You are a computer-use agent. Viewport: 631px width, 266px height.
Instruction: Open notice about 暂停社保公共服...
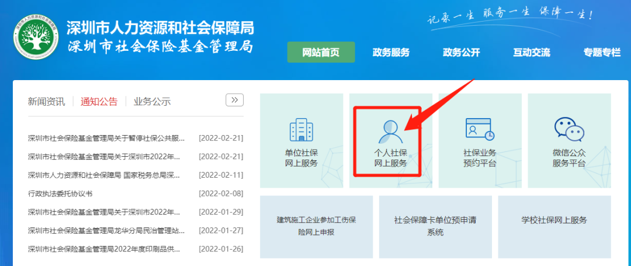tap(106, 139)
